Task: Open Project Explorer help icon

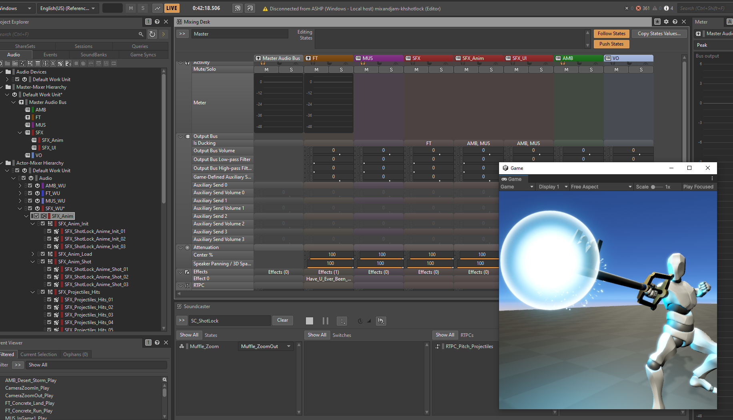Action: 157,22
